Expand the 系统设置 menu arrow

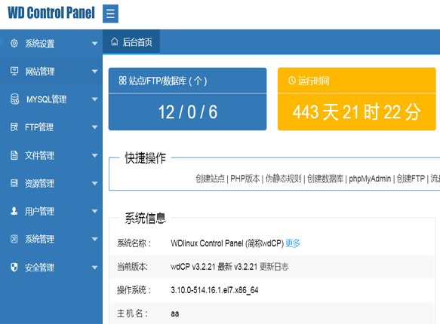(95, 44)
